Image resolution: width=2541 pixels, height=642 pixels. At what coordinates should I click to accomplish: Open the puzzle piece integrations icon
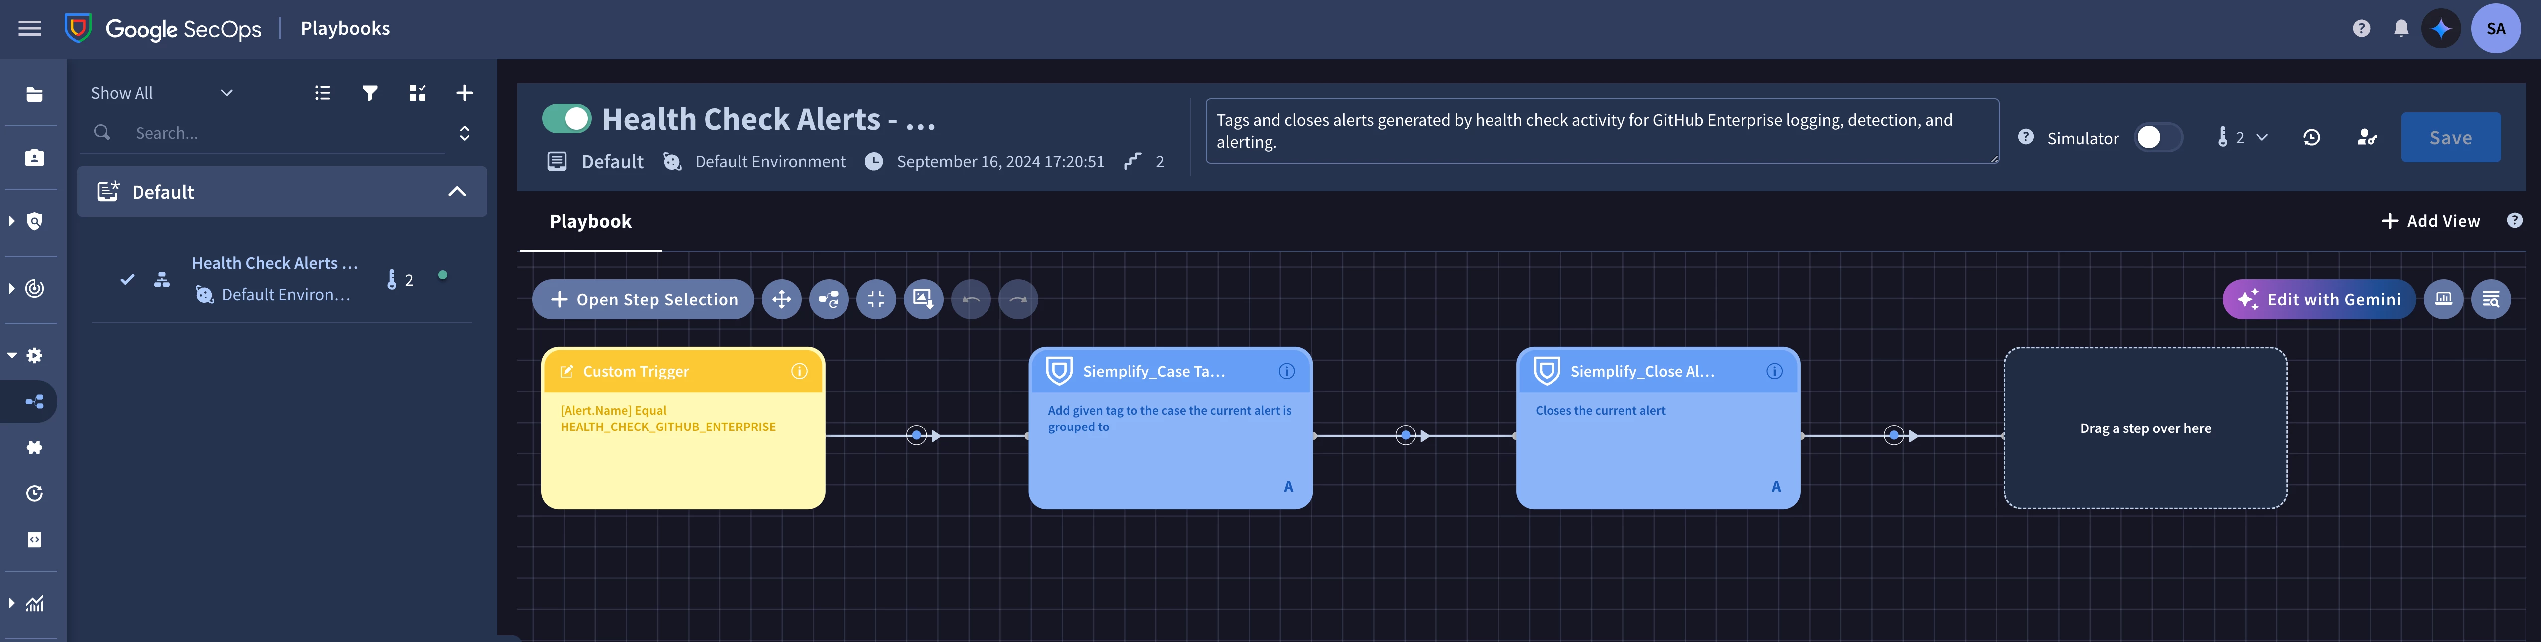pos(34,447)
